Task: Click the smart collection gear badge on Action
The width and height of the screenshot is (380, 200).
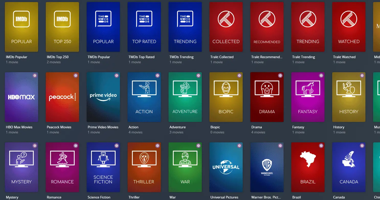Action: point(158,76)
